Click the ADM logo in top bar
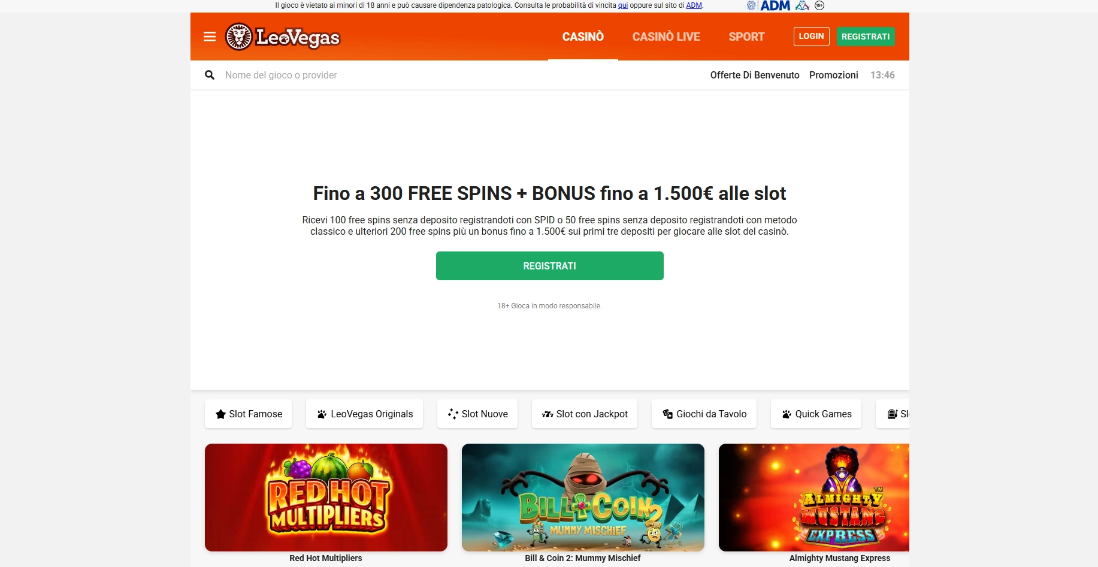The image size is (1098, 567). pos(775,5)
